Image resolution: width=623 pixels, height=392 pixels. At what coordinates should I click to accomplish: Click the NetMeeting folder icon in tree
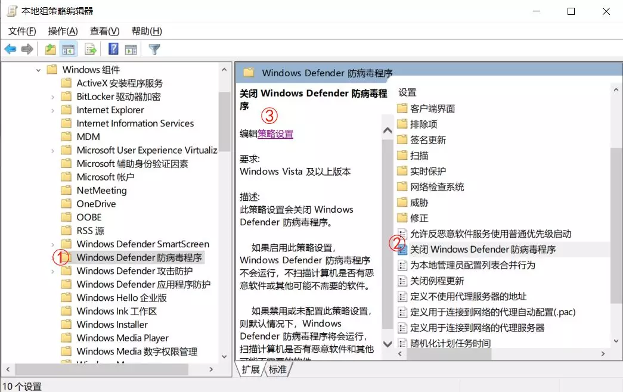pyautogui.click(x=66, y=190)
